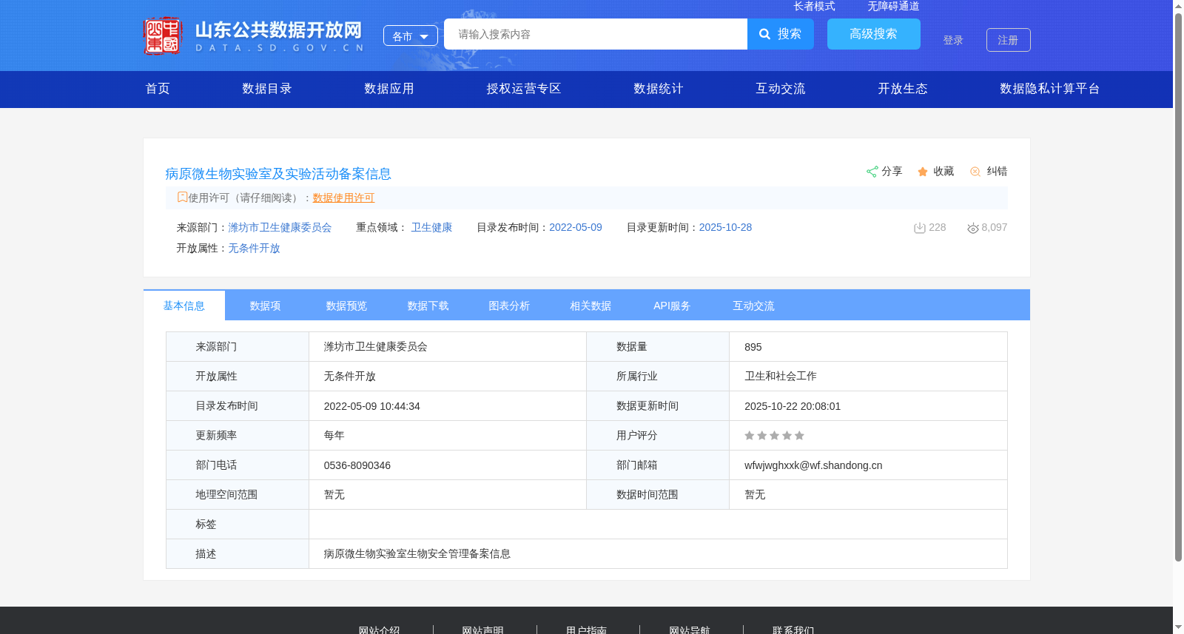1184x634 pixels.
Task: Click the error report icon beside 纠错
Action: pos(975,172)
